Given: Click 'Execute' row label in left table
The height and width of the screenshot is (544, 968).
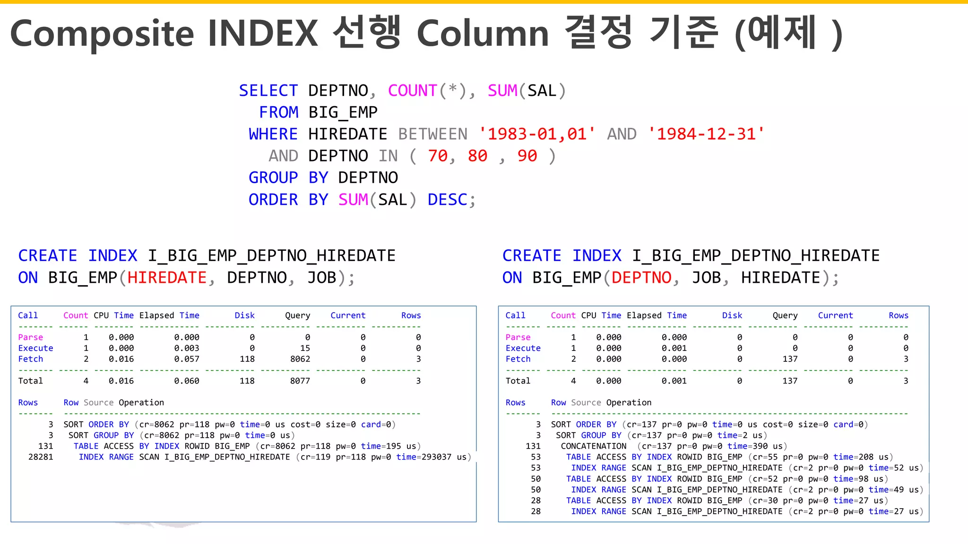Looking at the screenshot, I should [x=35, y=348].
